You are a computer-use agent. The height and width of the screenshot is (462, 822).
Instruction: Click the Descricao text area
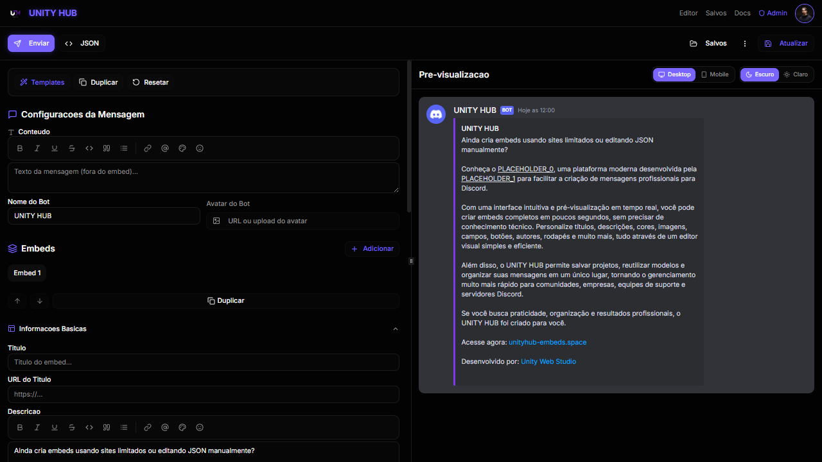tap(204, 452)
